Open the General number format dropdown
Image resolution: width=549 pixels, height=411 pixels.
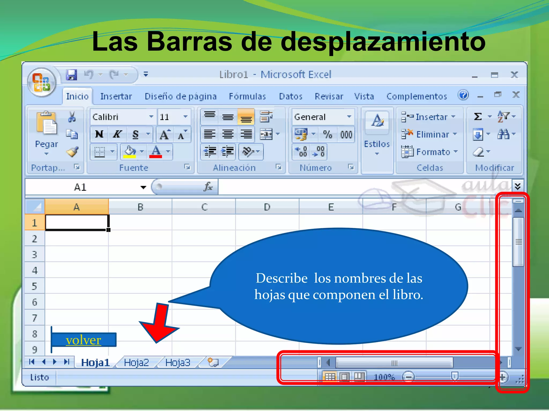coord(349,117)
